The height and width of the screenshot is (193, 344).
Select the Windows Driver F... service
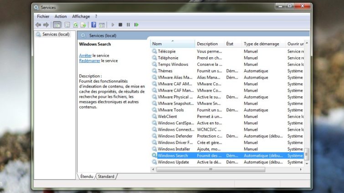pyautogui.click(x=227, y=143)
